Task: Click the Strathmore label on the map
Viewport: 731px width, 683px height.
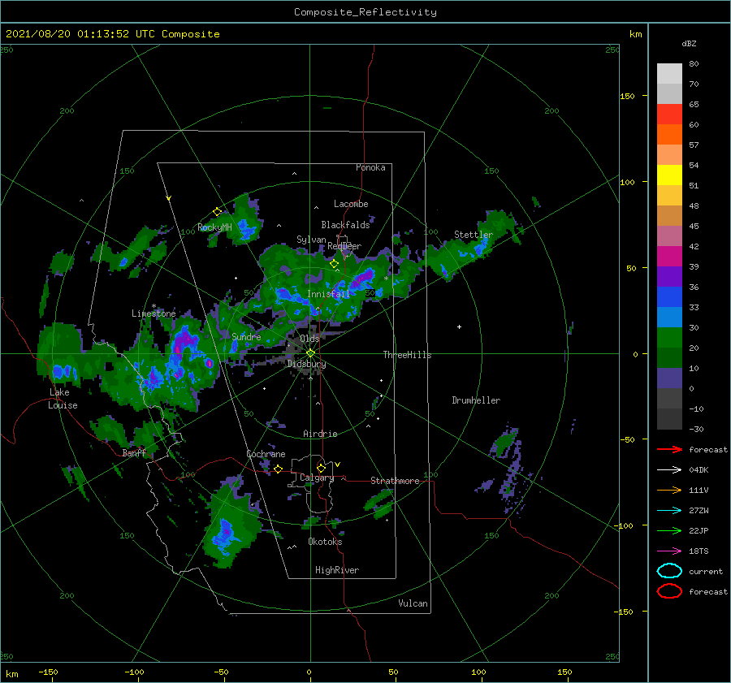Action: [395, 481]
